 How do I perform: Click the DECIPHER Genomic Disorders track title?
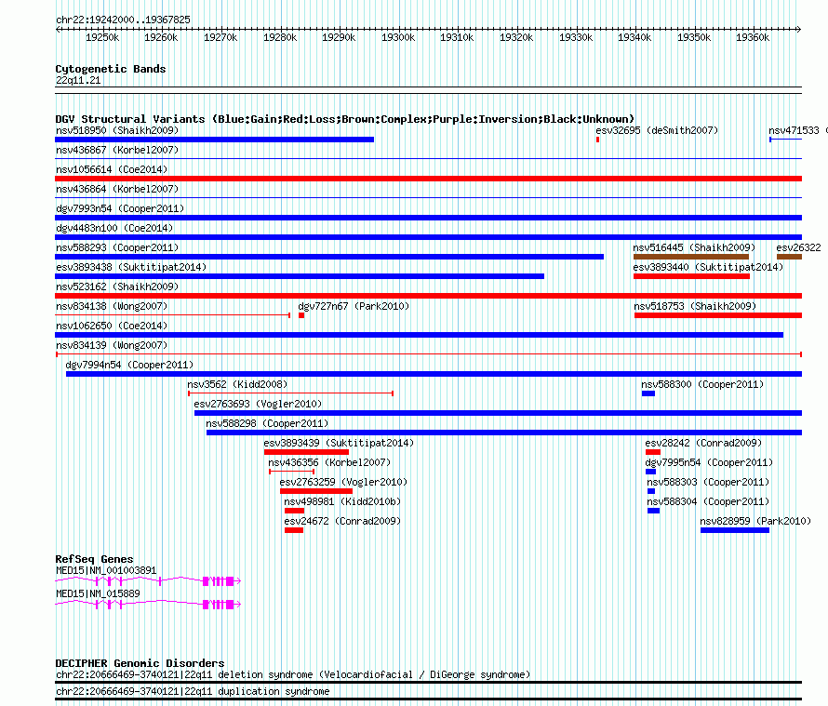point(140,663)
